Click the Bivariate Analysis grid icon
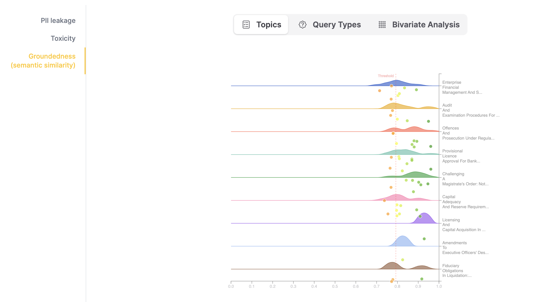 382,25
